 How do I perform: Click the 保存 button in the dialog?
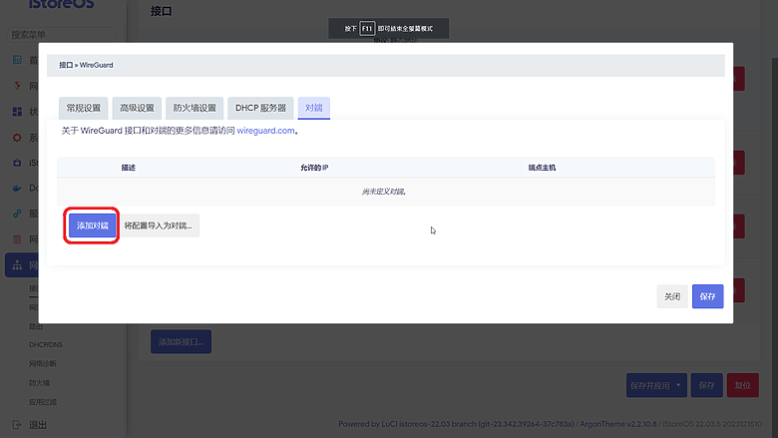pos(707,296)
